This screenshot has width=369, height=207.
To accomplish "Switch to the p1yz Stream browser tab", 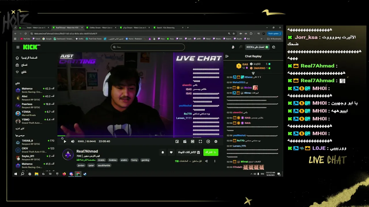I will [134, 28].
